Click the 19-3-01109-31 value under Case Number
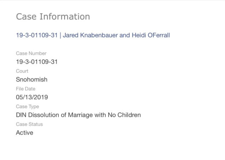 pos(37,62)
